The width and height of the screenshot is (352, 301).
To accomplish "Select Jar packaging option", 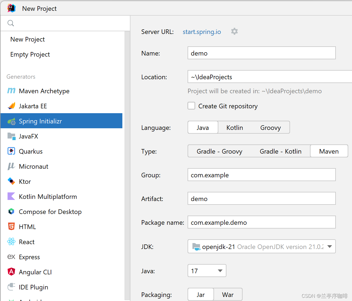I will click(x=201, y=295).
